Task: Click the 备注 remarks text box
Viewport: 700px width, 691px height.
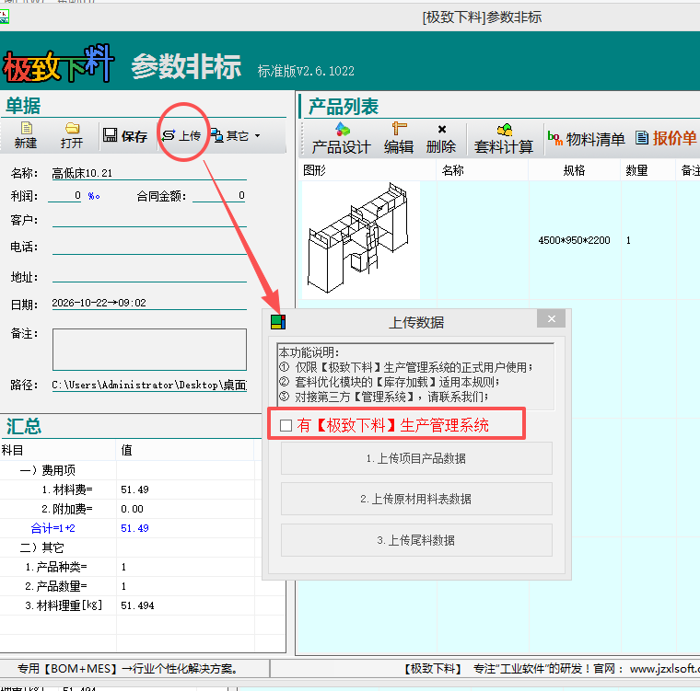Action: (x=149, y=350)
